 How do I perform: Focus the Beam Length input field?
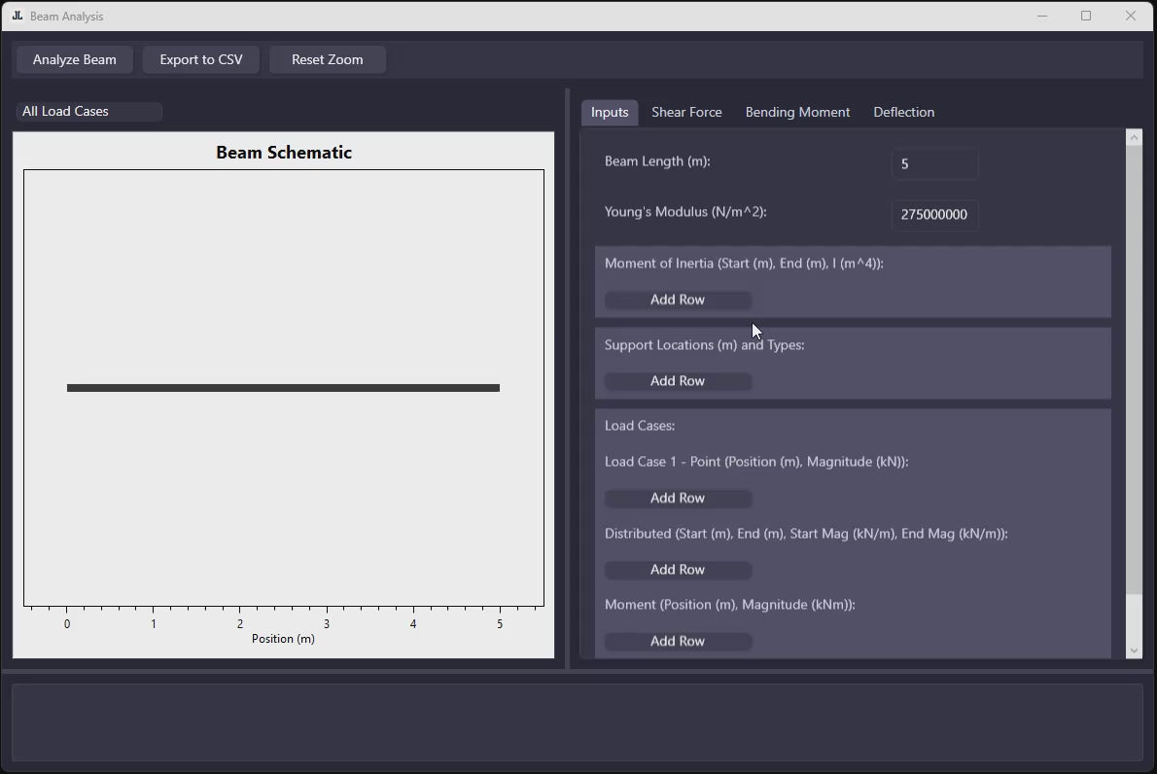pos(933,164)
